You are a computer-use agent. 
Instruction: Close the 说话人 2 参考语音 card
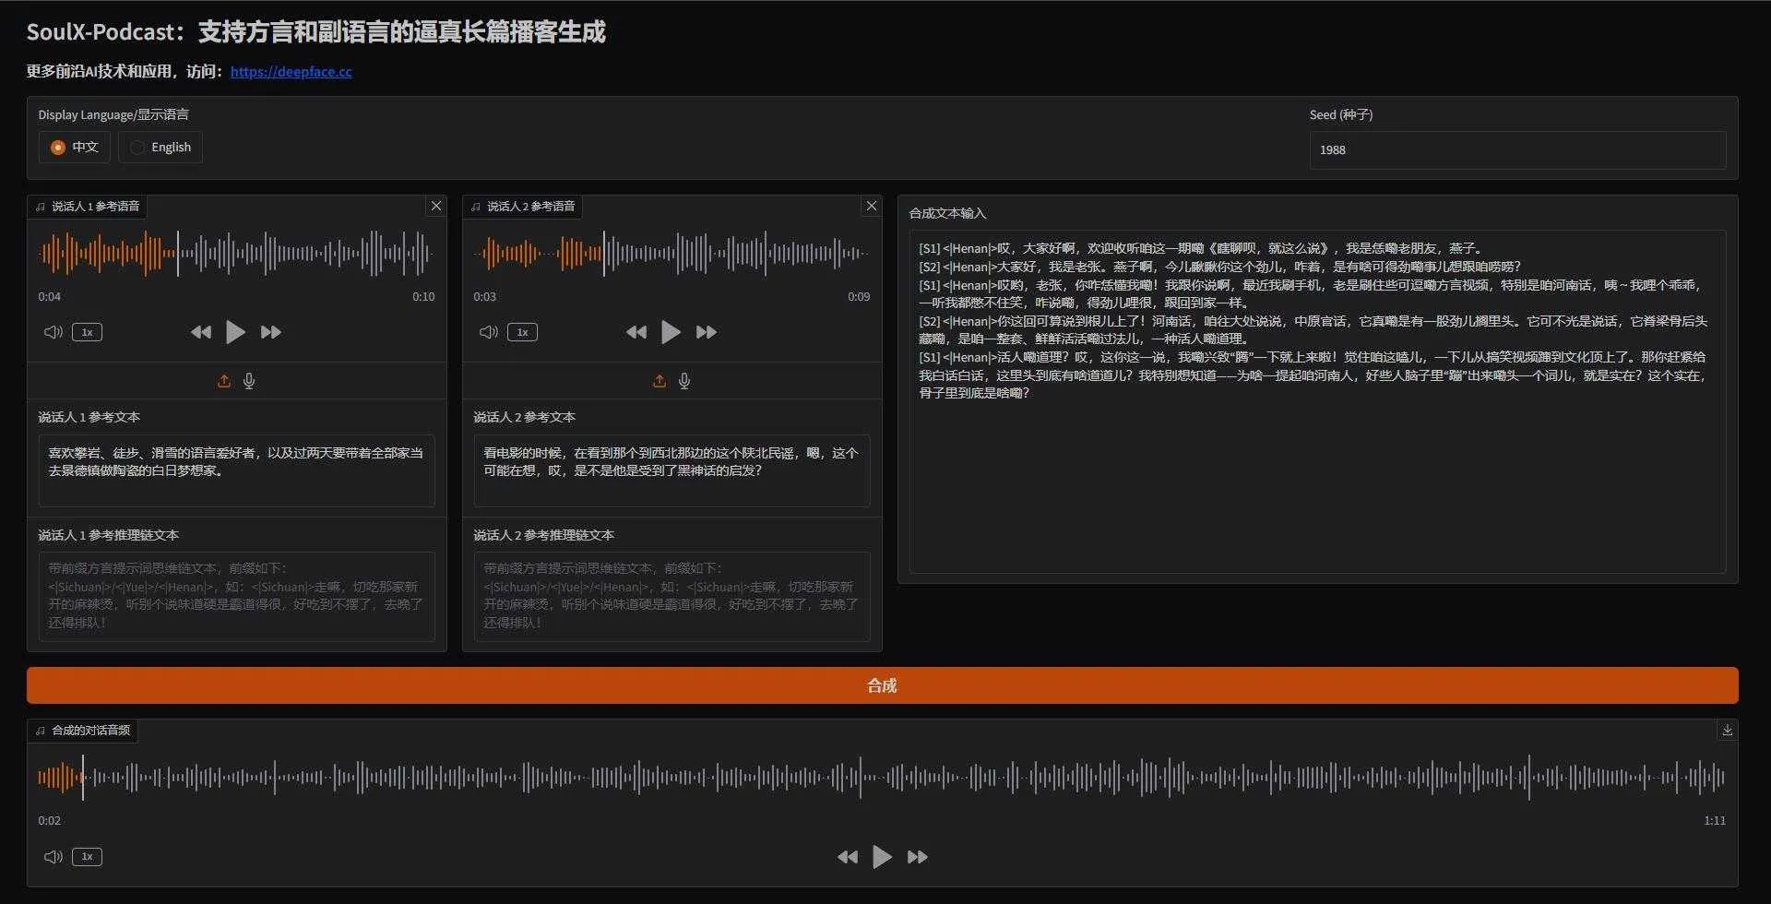tap(871, 206)
